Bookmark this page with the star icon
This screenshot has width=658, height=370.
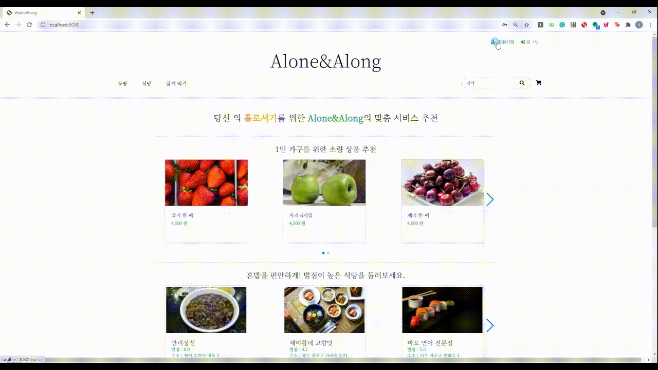527,25
